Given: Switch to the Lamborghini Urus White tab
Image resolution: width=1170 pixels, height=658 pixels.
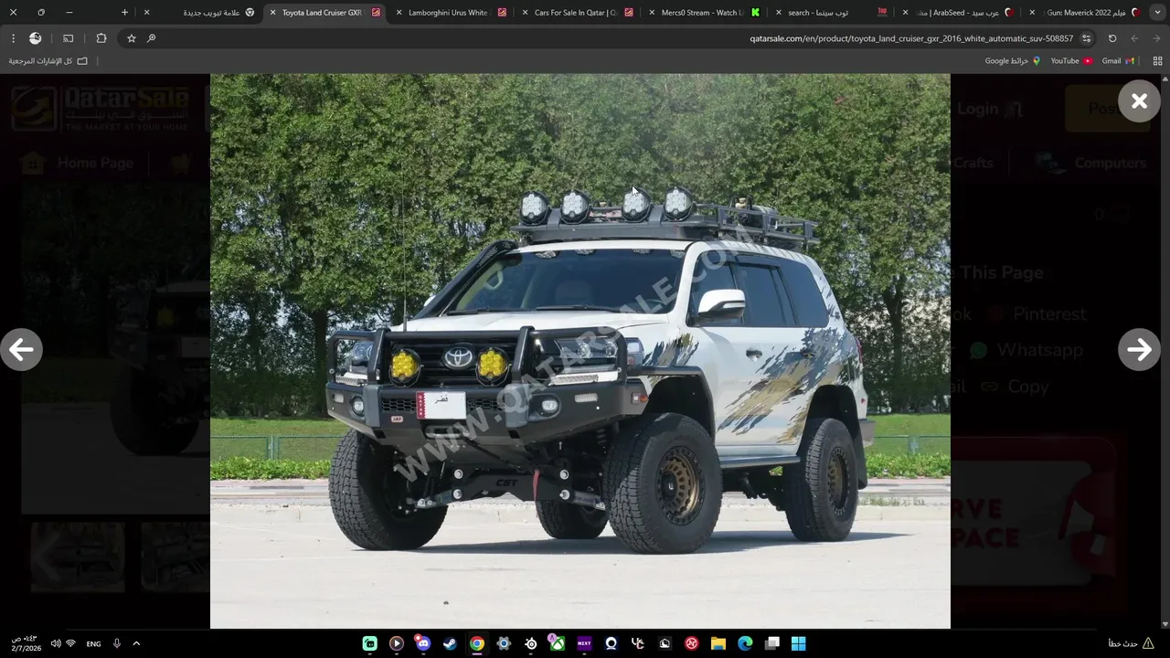Looking at the screenshot, I should point(452,13).
